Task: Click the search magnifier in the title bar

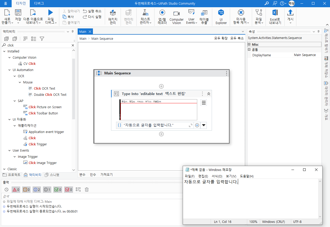Action: pyautogui.click(x=266, y=3)
